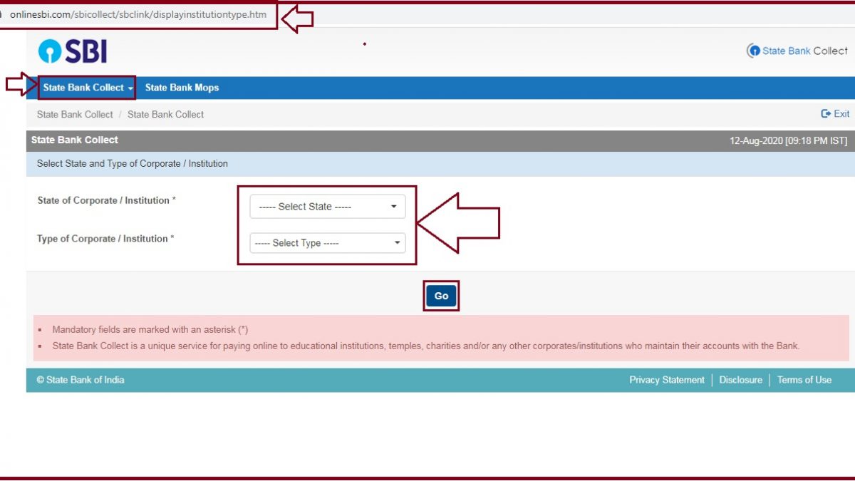
Task: Open the Terms of Use link
Action: 804,380
